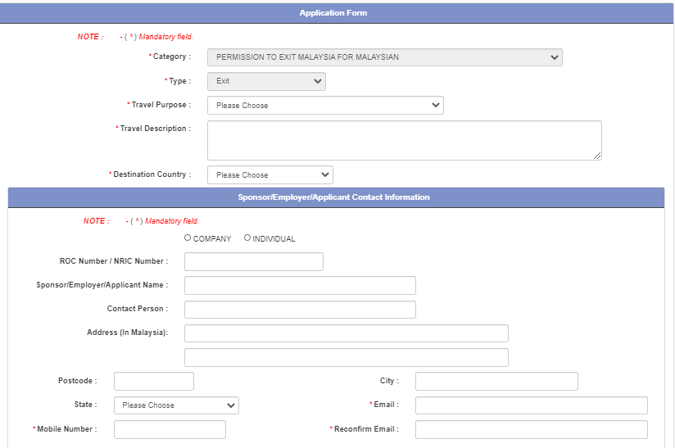Expand the State dropdown
The width and height of the screenshot is (675, 448).
[176, 405]
